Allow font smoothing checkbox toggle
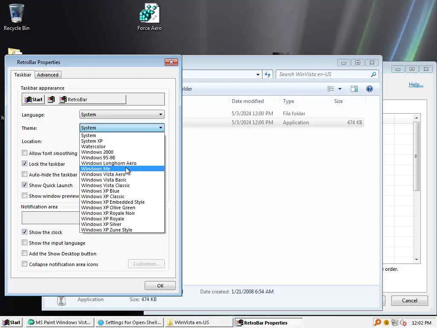This screenshot has height=328, width=437. (x=24, y=153)
